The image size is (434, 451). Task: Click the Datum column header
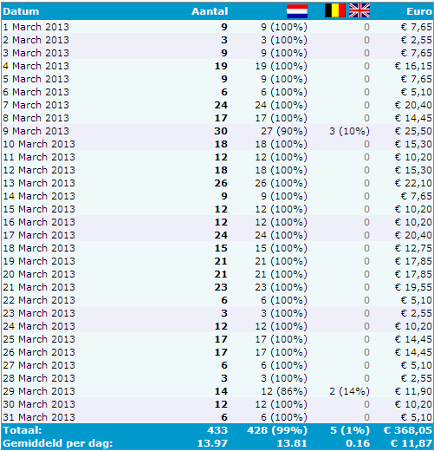(x=21, y=11)
